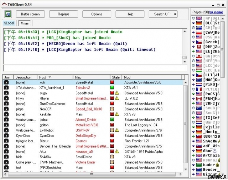Screen dimensions: 228x180
Task: Sort battle list by Description column header
Action: click(x=25, y=77)
